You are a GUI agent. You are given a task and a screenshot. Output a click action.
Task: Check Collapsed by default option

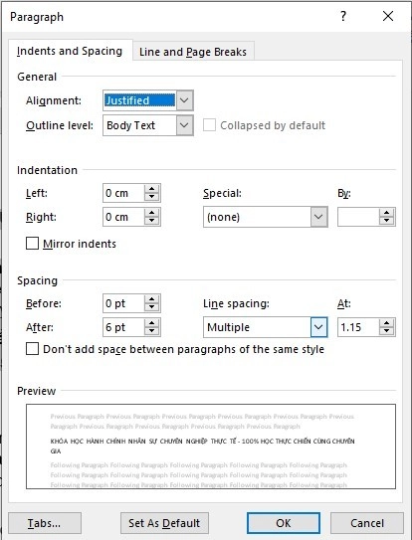point(209,125)
